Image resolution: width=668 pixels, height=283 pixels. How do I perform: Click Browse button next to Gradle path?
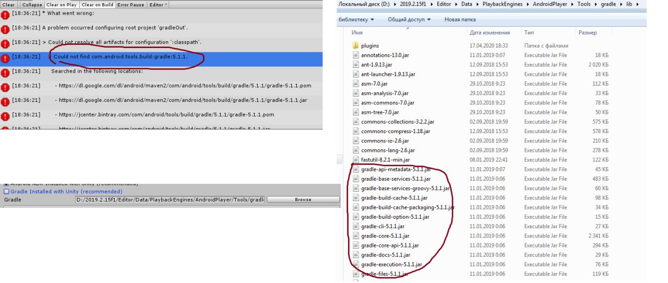303,199
